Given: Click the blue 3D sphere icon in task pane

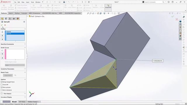Looking at the screenshot, I should 180,21.
